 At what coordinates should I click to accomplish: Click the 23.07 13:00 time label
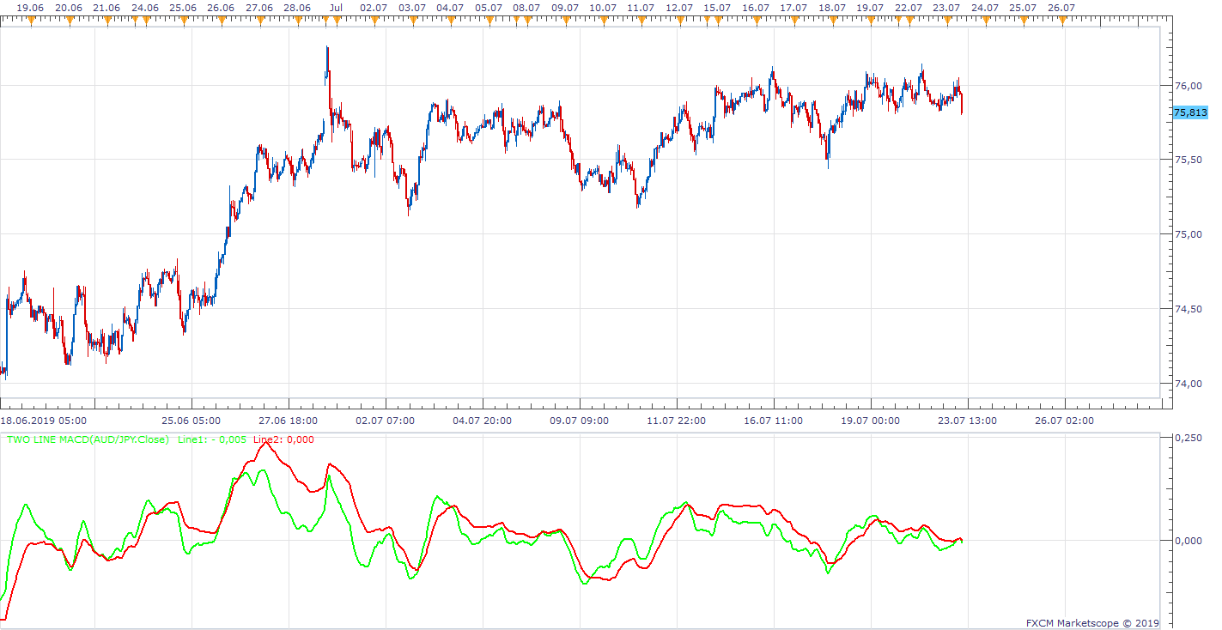tap(968, 421)
